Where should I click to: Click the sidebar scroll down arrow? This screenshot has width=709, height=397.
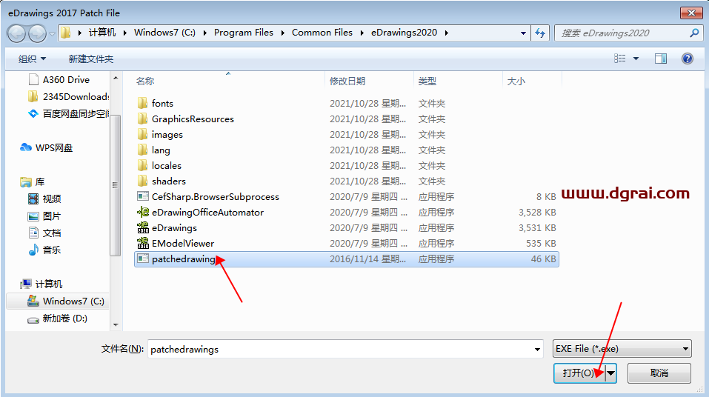116,324
